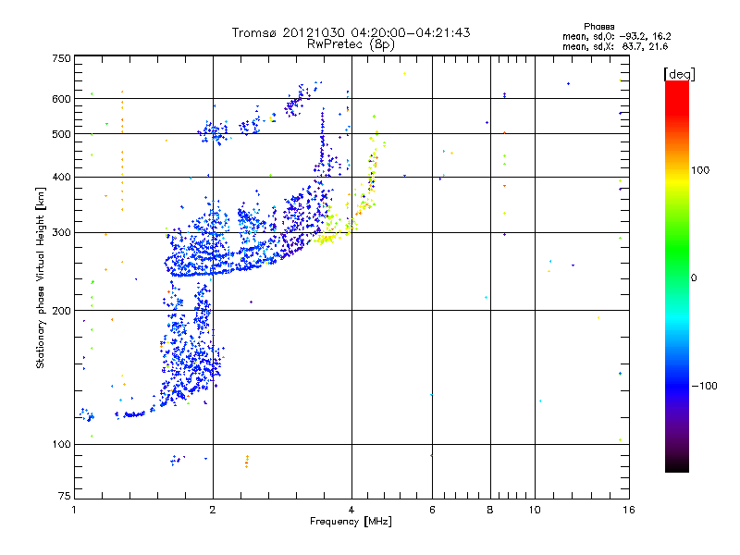Click the black bottom of the phase colorbar
The width and height of the screenshot is (740, 555).
click(x=677, y=465)
